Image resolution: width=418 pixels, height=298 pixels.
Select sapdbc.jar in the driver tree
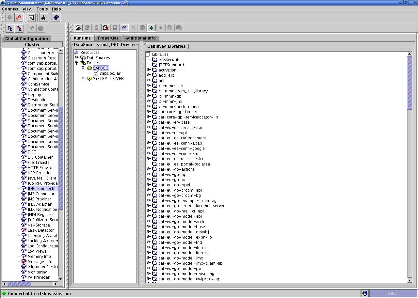point(110,73)
